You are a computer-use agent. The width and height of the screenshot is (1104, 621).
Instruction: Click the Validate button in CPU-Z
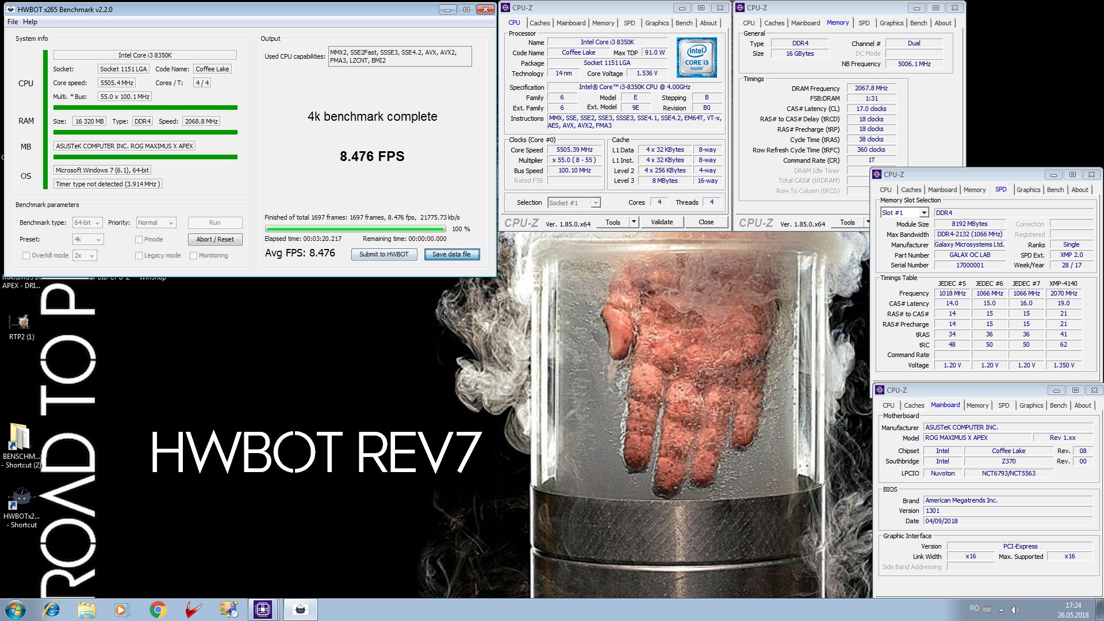click(x=662, y=222)
